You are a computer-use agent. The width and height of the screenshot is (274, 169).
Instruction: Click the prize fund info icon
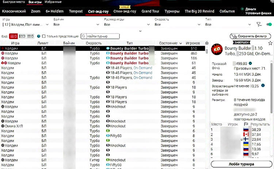click(x=250, y=64)
